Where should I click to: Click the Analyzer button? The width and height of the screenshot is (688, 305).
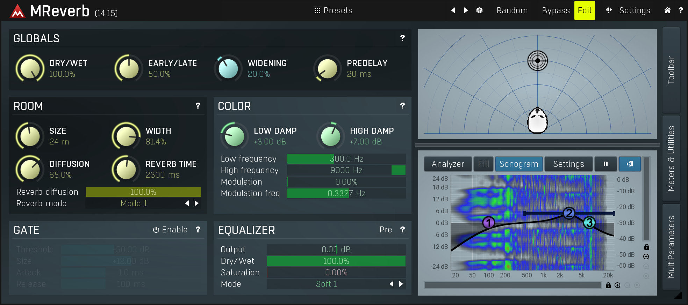point(448,164)
